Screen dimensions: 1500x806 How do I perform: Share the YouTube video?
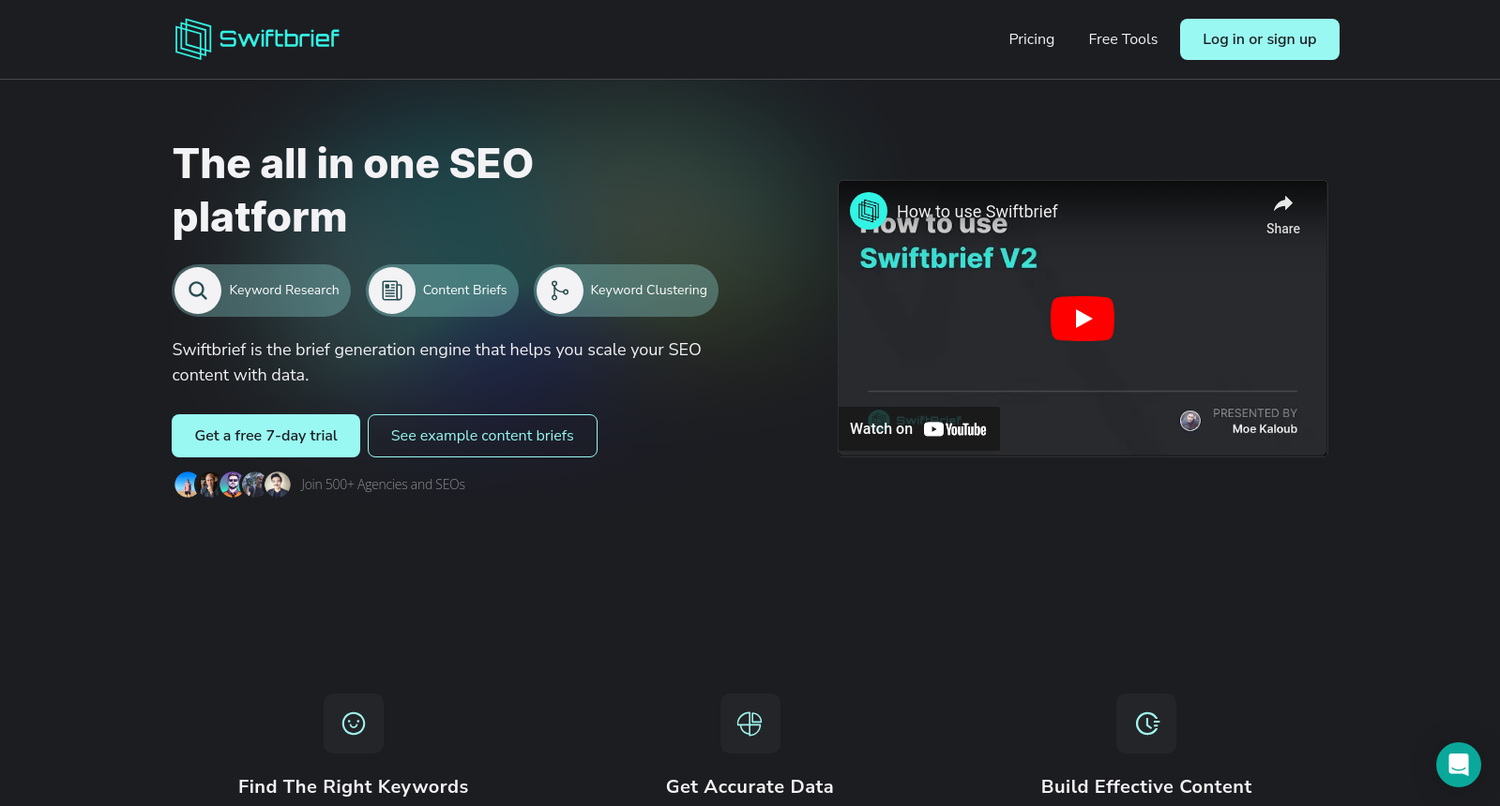coord(1282,215)
